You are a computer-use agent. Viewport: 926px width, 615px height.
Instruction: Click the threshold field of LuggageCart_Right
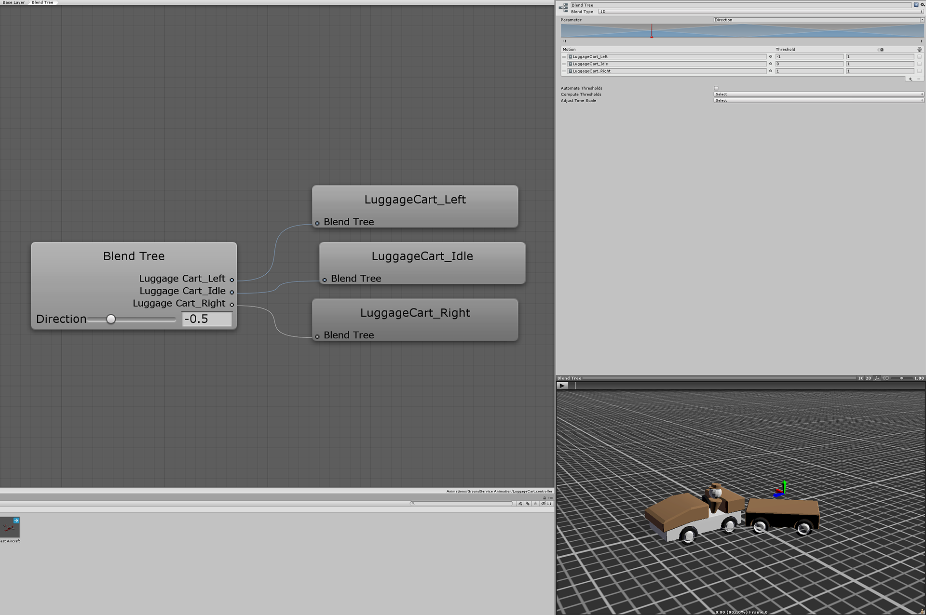coord(809,71)
